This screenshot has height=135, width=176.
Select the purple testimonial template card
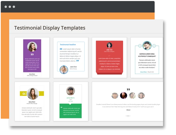(32, 58)
